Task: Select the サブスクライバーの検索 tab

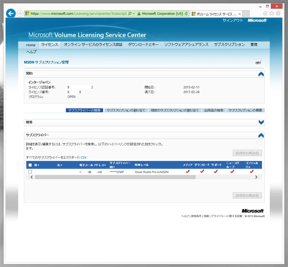Action: pyautogui.click(x=84, y=110)
